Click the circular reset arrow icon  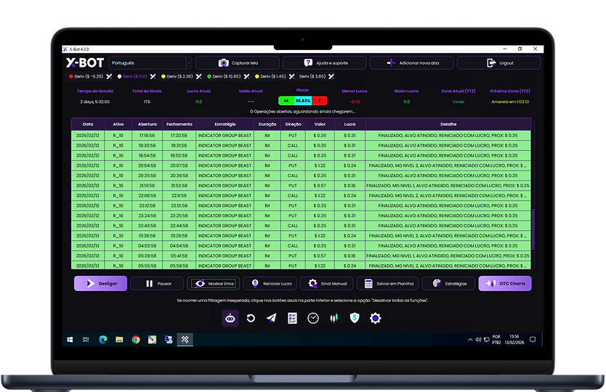(x=251, y=318)
